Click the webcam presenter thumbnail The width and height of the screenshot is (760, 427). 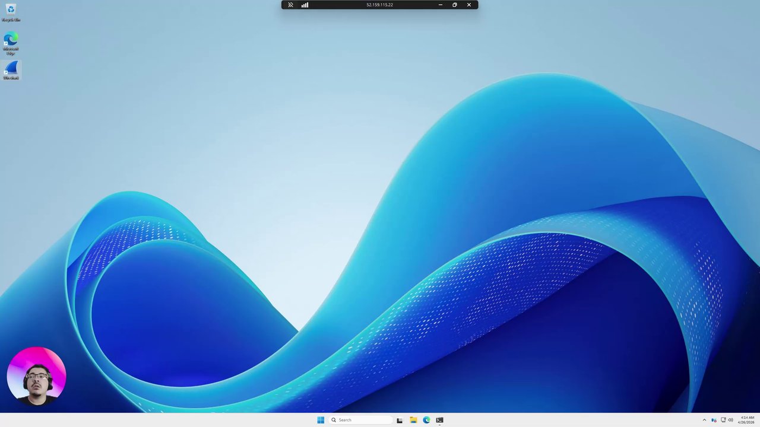click(x=36, y=376)
